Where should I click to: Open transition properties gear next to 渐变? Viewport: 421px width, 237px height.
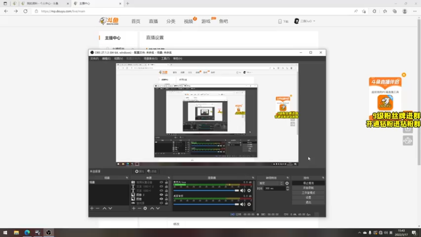click(287, 183)
